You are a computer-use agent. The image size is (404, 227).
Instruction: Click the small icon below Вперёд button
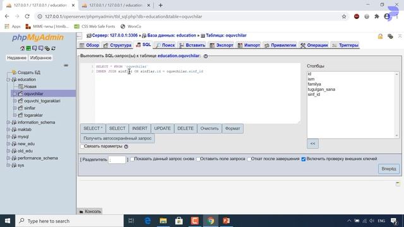[x=398, y=183]
